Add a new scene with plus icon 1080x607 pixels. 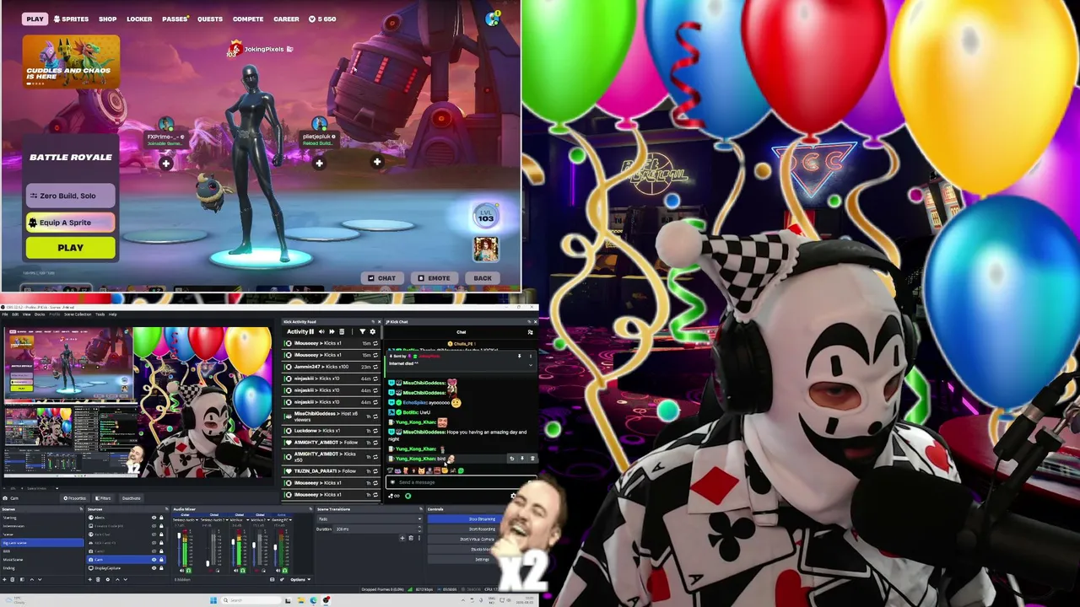pyautogui.click(x=5, y=579)
